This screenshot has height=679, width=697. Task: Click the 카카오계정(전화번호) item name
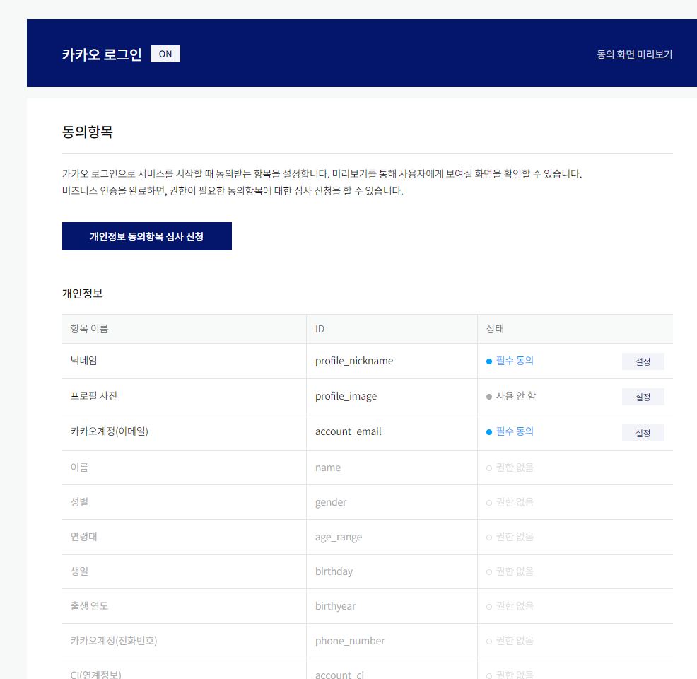(114, 641)
